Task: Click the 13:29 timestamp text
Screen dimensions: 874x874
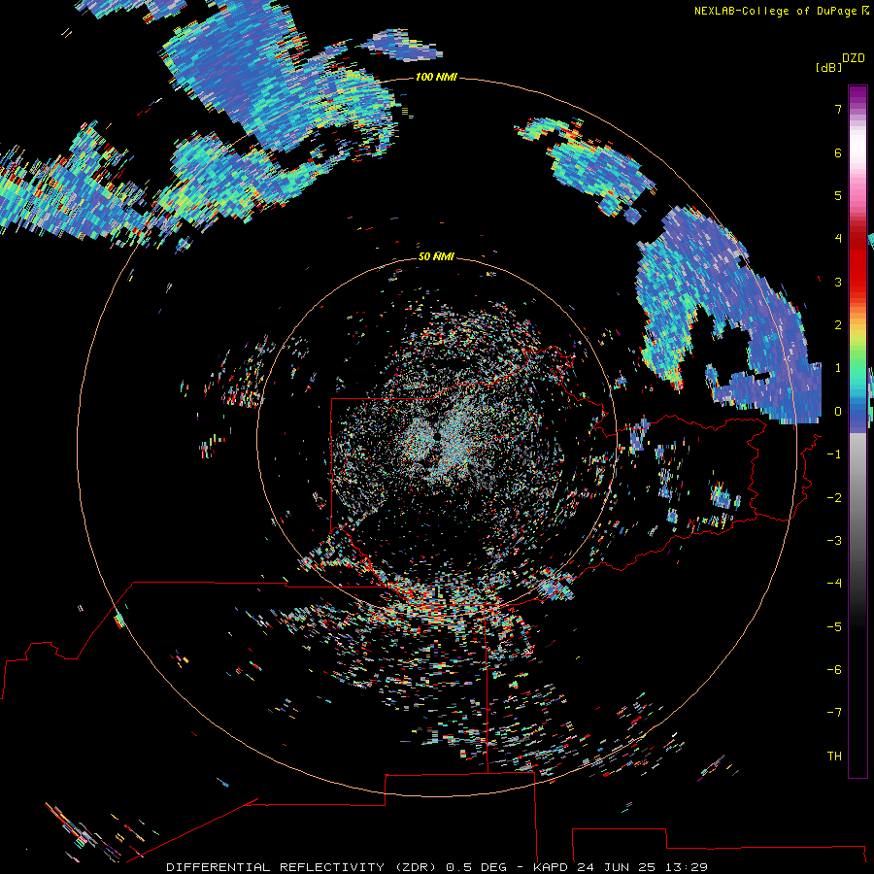Action: coord(687,867)
